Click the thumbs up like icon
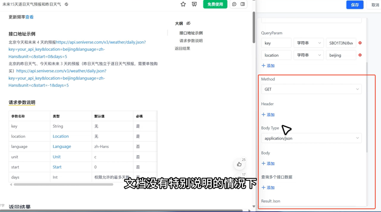 click(x=239, y=164)
